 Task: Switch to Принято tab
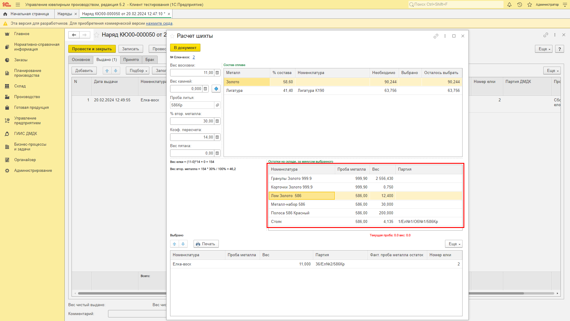click(x=131, y=60)
